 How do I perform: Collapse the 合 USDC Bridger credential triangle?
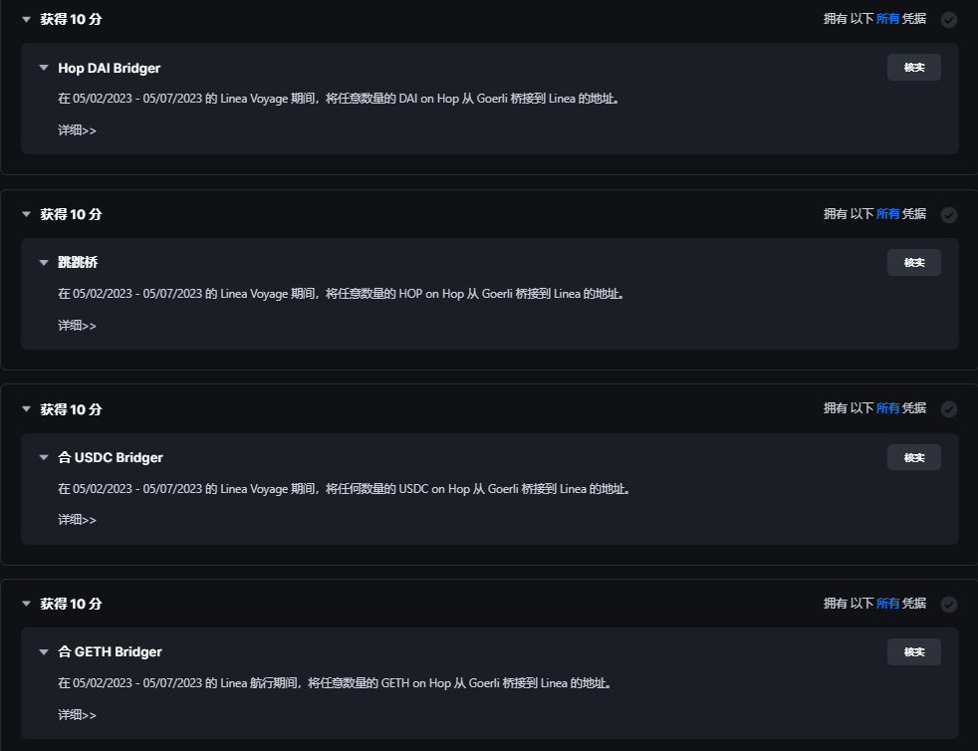(44, 457)
